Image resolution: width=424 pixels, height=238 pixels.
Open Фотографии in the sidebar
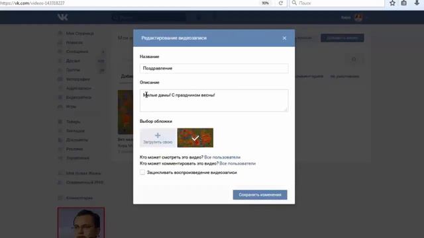tap(78, 79)
